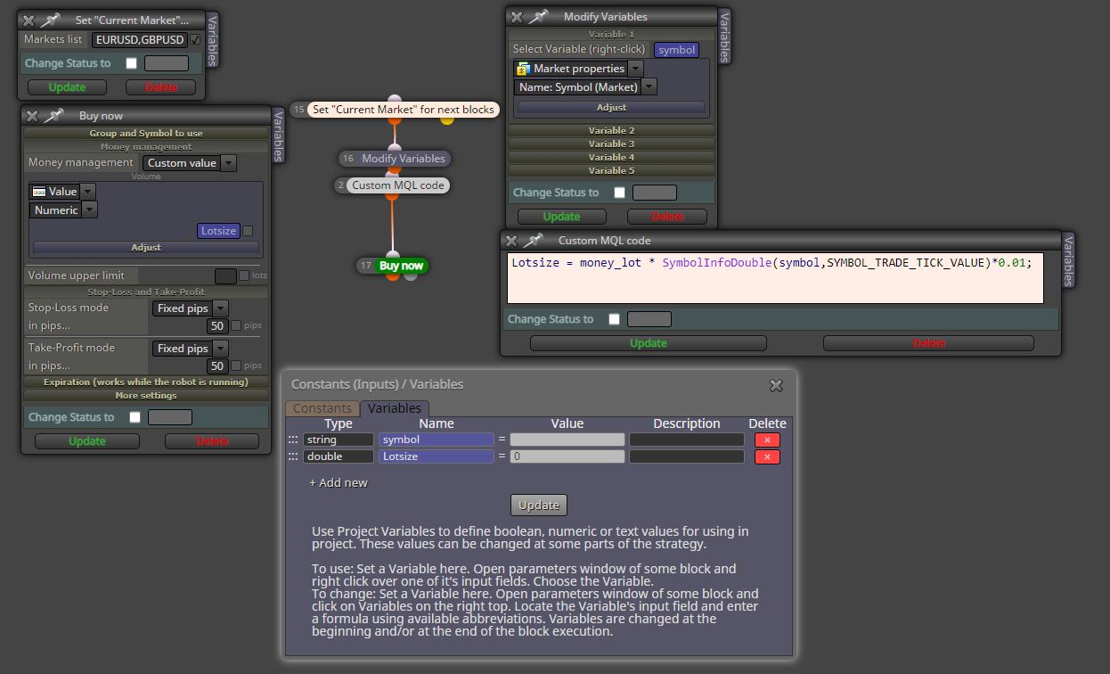Toggle the Take-Profit pips checkbox
The width and height of the screenshot is (1110, 674).
click(236, 366)
